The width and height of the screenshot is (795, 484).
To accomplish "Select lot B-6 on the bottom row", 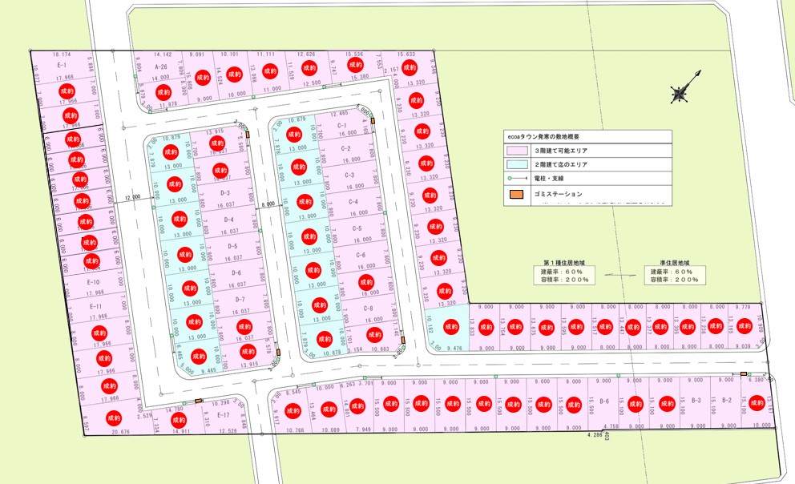I will (604, 401).
